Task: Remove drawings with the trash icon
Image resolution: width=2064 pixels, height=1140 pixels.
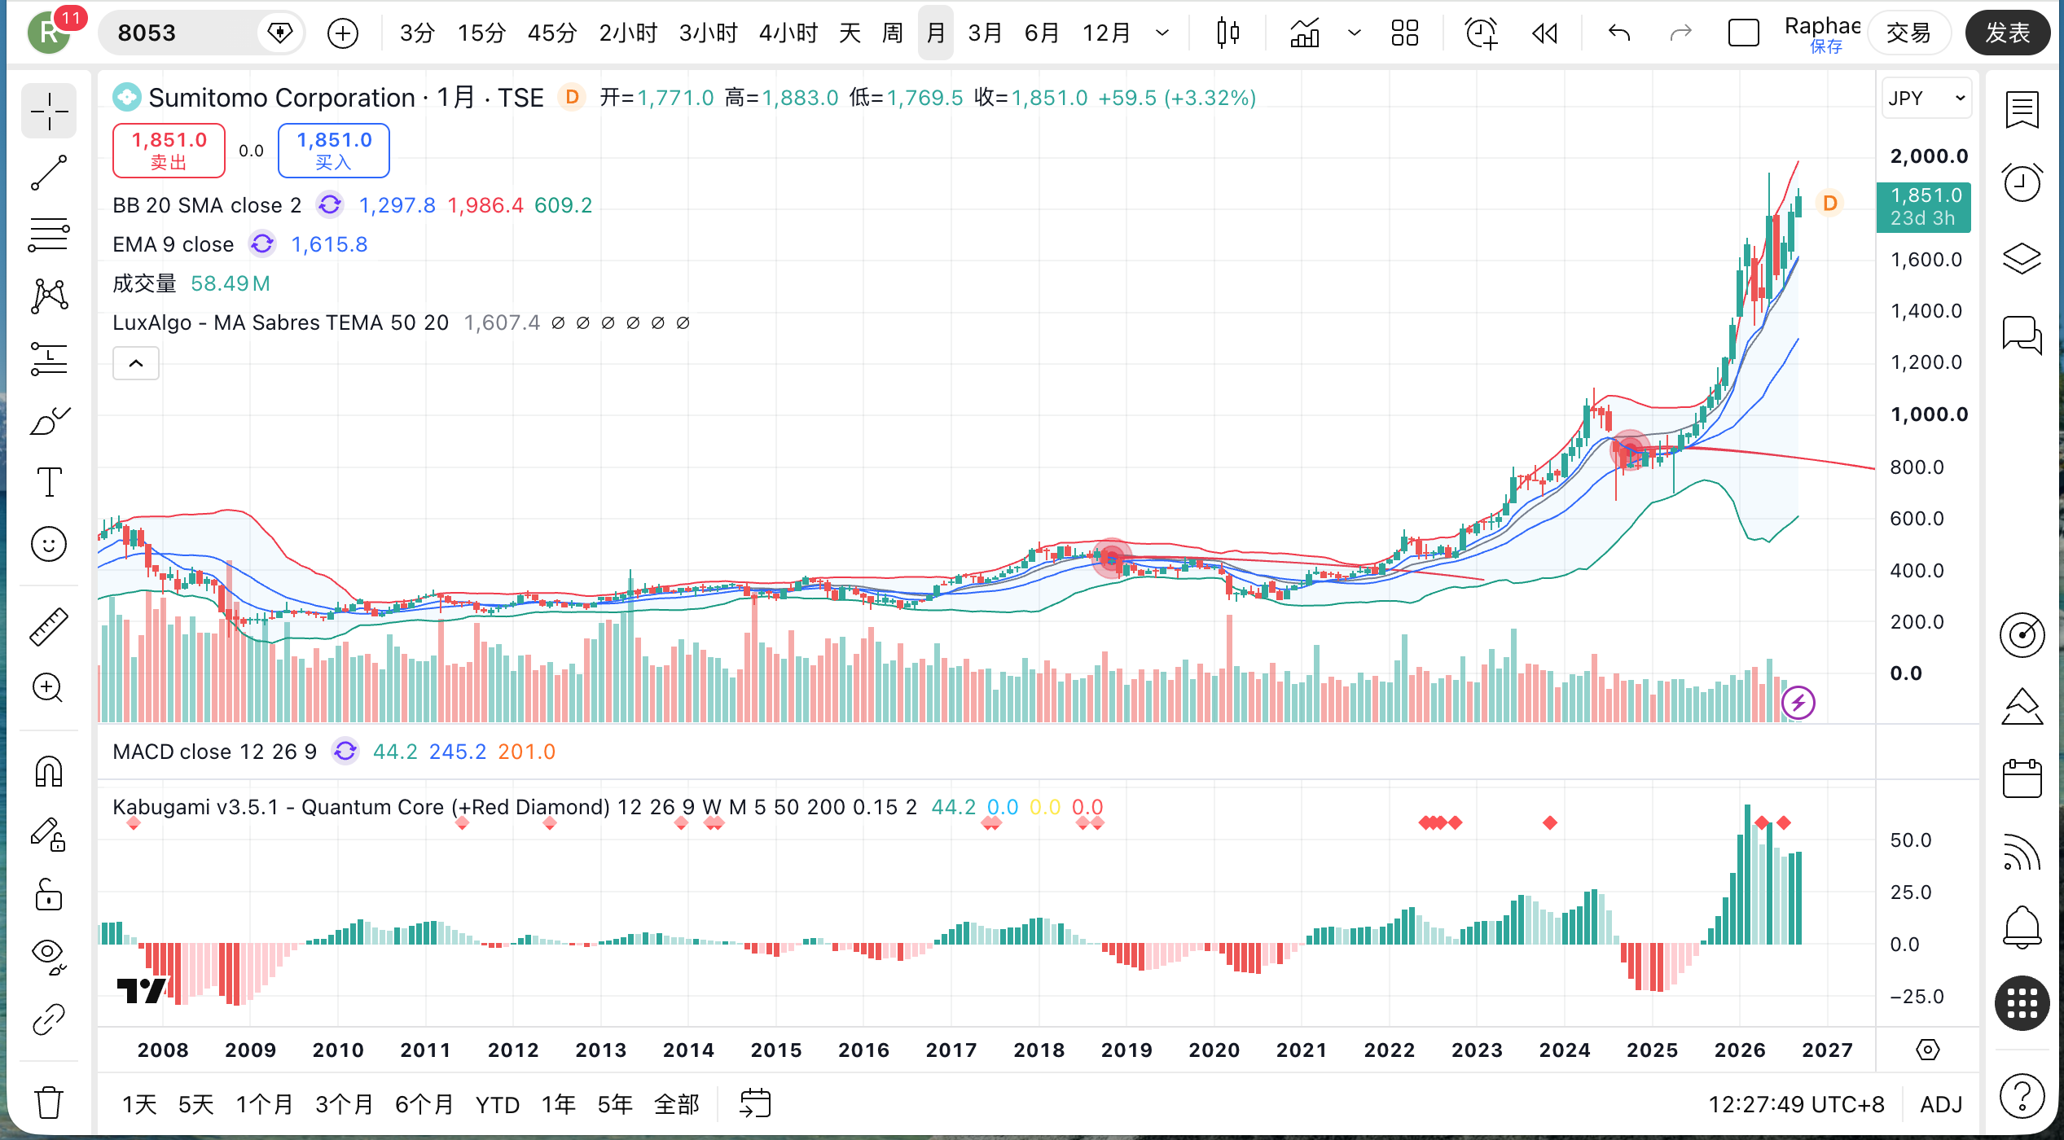Action: [49, 1103]
